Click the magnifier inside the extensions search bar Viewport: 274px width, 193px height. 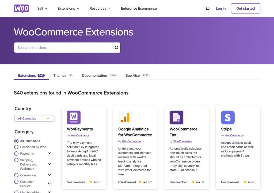tap(116, 47)
